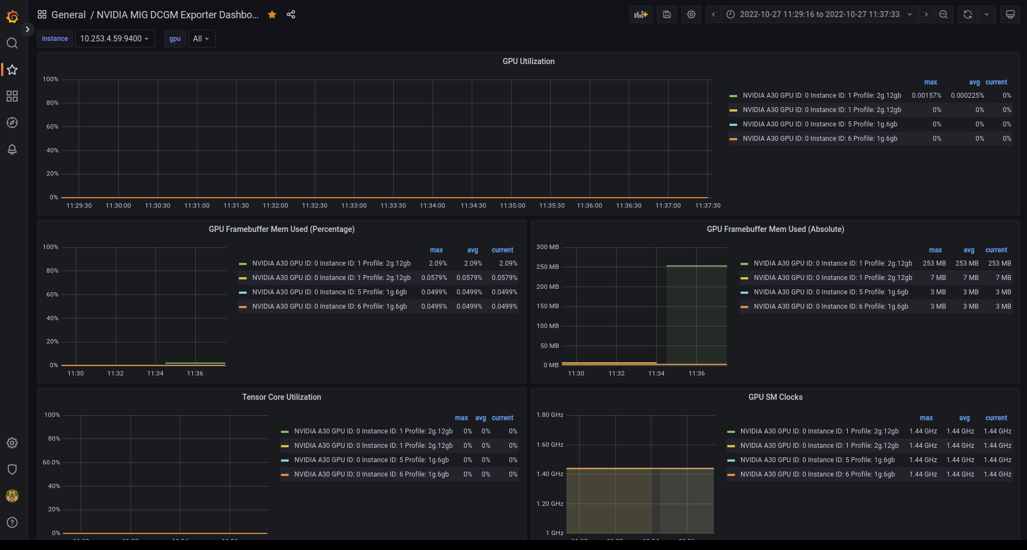This screenshot has width=1027, height=550.
Task: Open the Help question mark icon
Action: [12, 522]
